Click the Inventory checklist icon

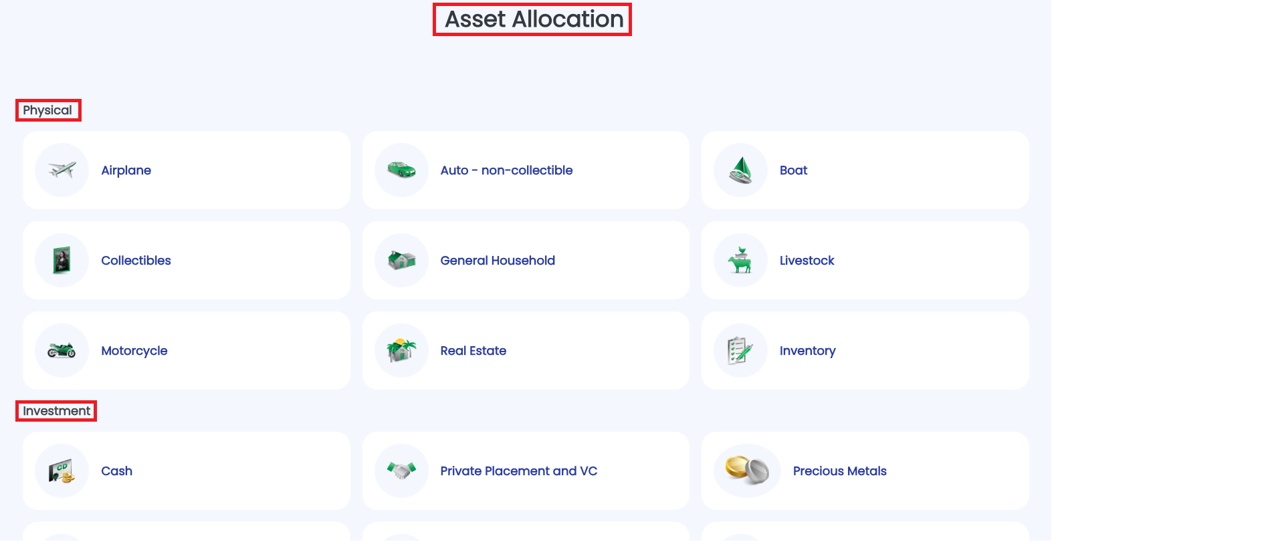point(740,351)
